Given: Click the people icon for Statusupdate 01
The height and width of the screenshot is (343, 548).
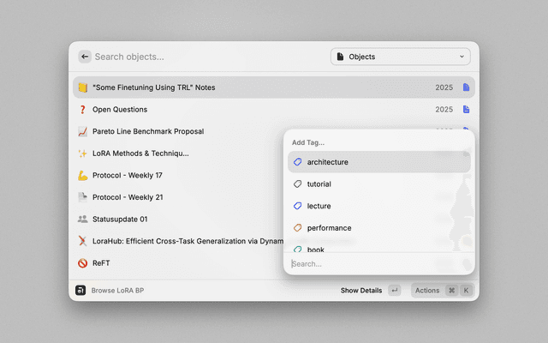Looking at the screenshot, I should 83,220.
